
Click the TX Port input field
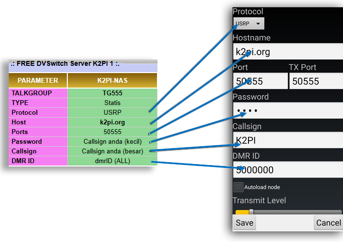[316, 81]
